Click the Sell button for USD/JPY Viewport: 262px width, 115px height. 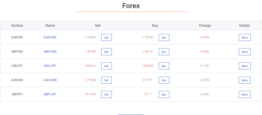(107, 66)
